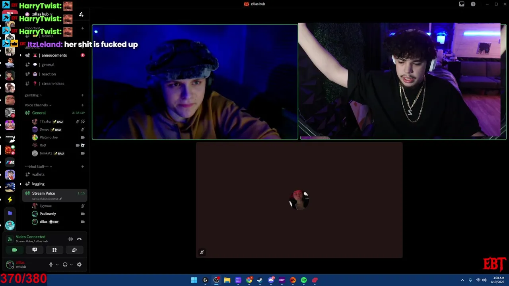This screenshot has height=286, width=509.
Task: Open Discord taskbar icon
Action: coord(271,280)
